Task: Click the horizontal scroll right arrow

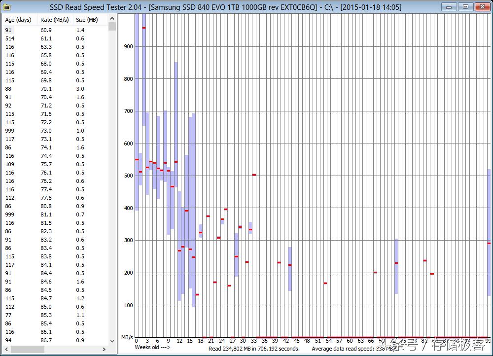Action: [x=104, y=350]
